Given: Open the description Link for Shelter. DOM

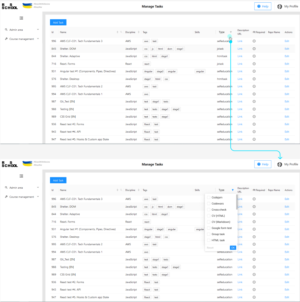Looking at the screenshot, I should pos(240,49).
